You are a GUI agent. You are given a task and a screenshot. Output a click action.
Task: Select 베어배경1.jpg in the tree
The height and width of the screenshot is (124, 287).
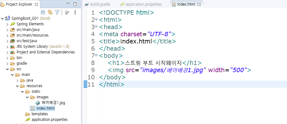point(53,103)
